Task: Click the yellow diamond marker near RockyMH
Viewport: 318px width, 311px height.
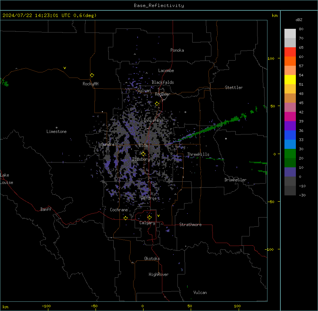Action: pos(92,75)
